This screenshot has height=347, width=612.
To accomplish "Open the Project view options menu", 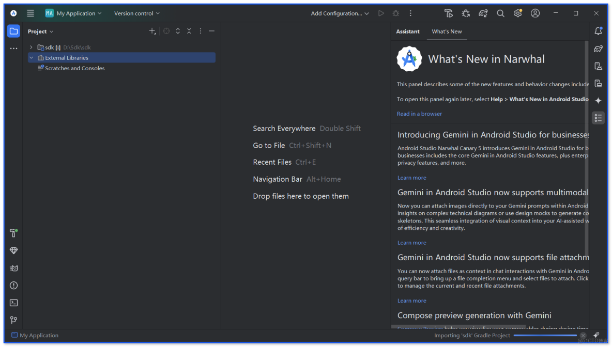I will pyautogui.click(x=200, y=31).
